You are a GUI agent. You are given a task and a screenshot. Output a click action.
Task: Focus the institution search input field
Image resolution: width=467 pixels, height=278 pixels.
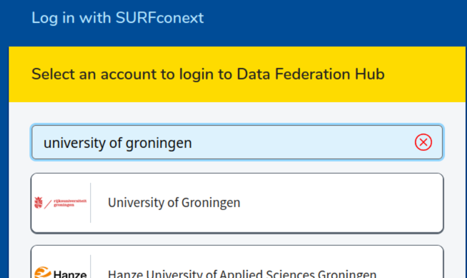coord(237,142)
